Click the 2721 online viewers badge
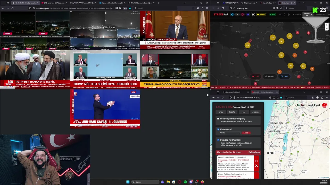Screen dimensions: 330x185 coord(272,15)
